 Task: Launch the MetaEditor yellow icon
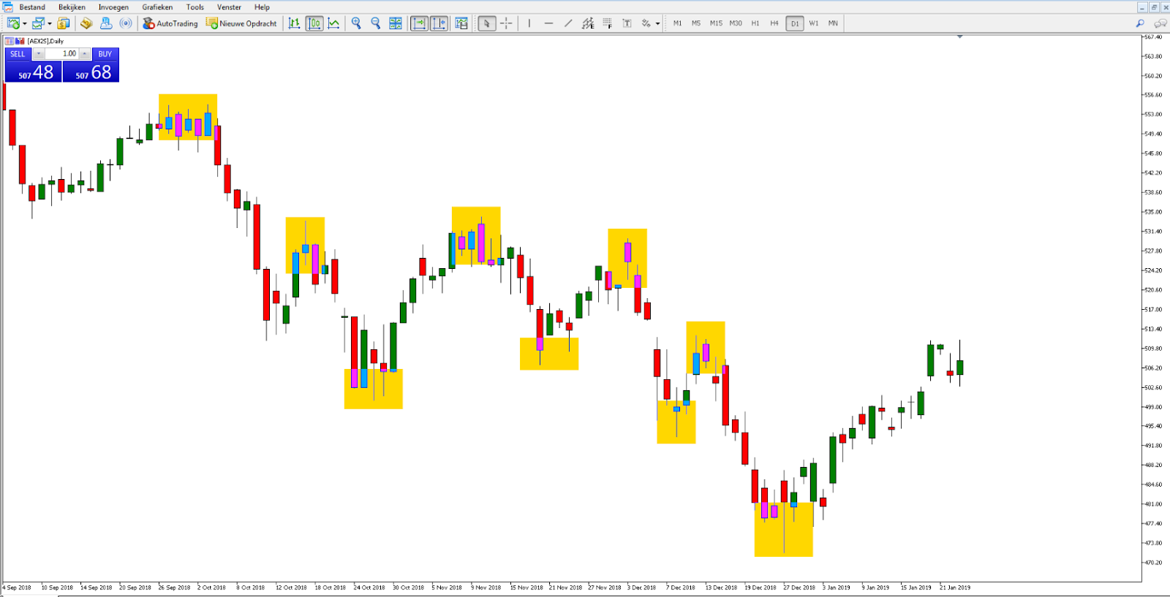point(86,23)
